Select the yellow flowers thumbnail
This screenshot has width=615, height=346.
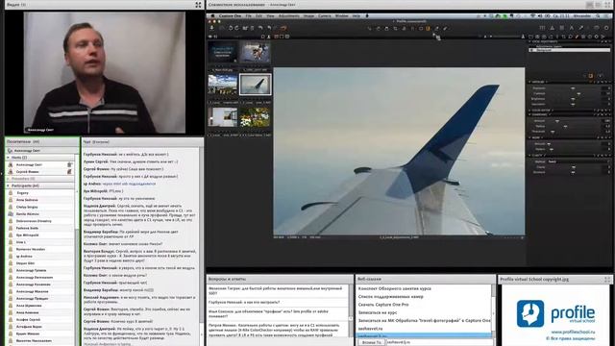coord(256,116)
